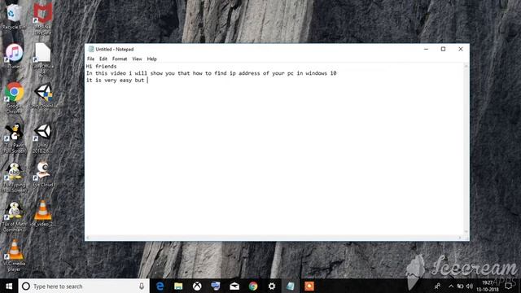Launch the VLC media player shortcut

click(x=14, y=255)
